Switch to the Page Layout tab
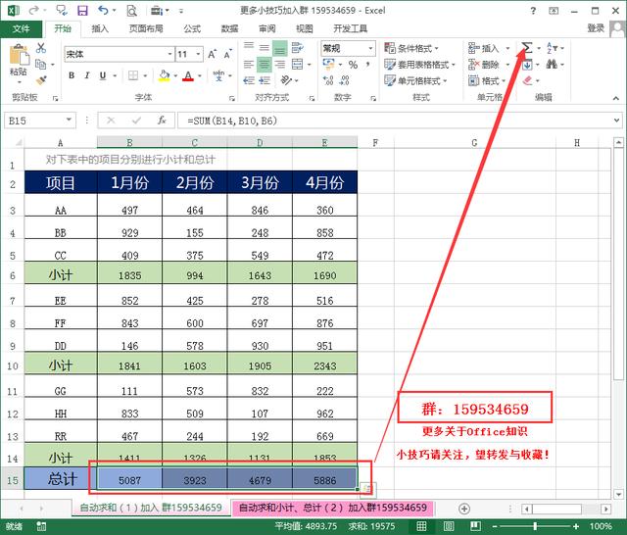 [x=146, y=28]
